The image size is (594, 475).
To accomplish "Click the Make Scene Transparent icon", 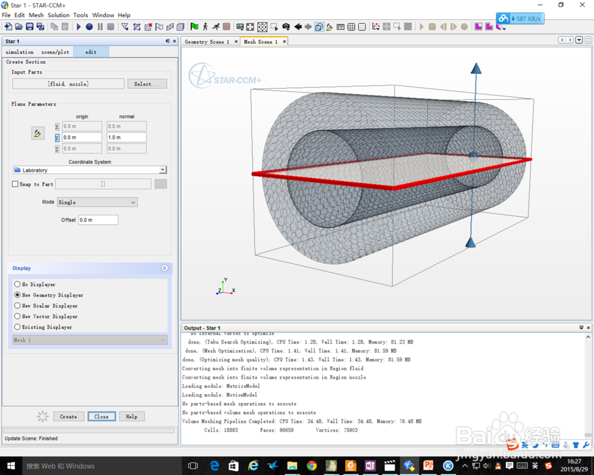I will pos(319,27).
